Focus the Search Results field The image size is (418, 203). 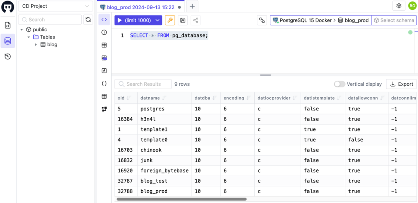(x=143, y=84)
